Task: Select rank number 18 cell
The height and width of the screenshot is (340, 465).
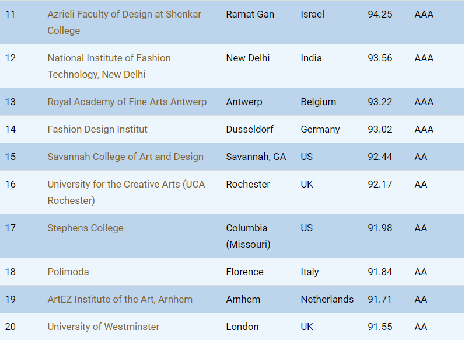Action: tap(10, 272)
